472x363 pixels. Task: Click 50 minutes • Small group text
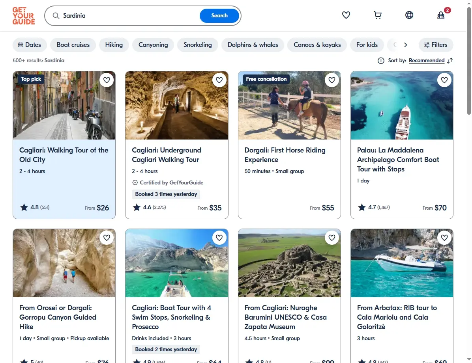(x=274, y=171)
